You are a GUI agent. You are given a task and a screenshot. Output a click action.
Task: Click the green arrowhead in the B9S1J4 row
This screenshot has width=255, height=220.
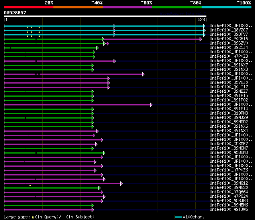pos(97,48)
